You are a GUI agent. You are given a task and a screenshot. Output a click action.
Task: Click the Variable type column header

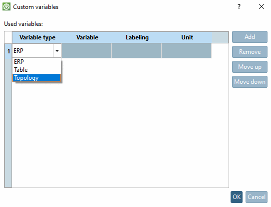(x=37, y=37)
